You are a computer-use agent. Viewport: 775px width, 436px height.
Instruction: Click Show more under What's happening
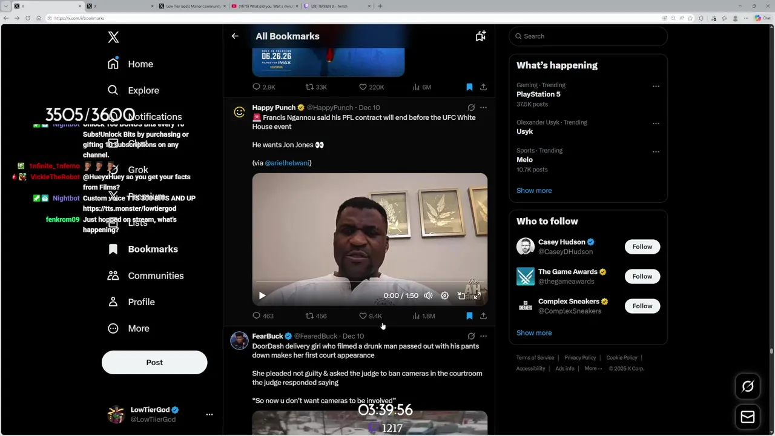(534, 190)
